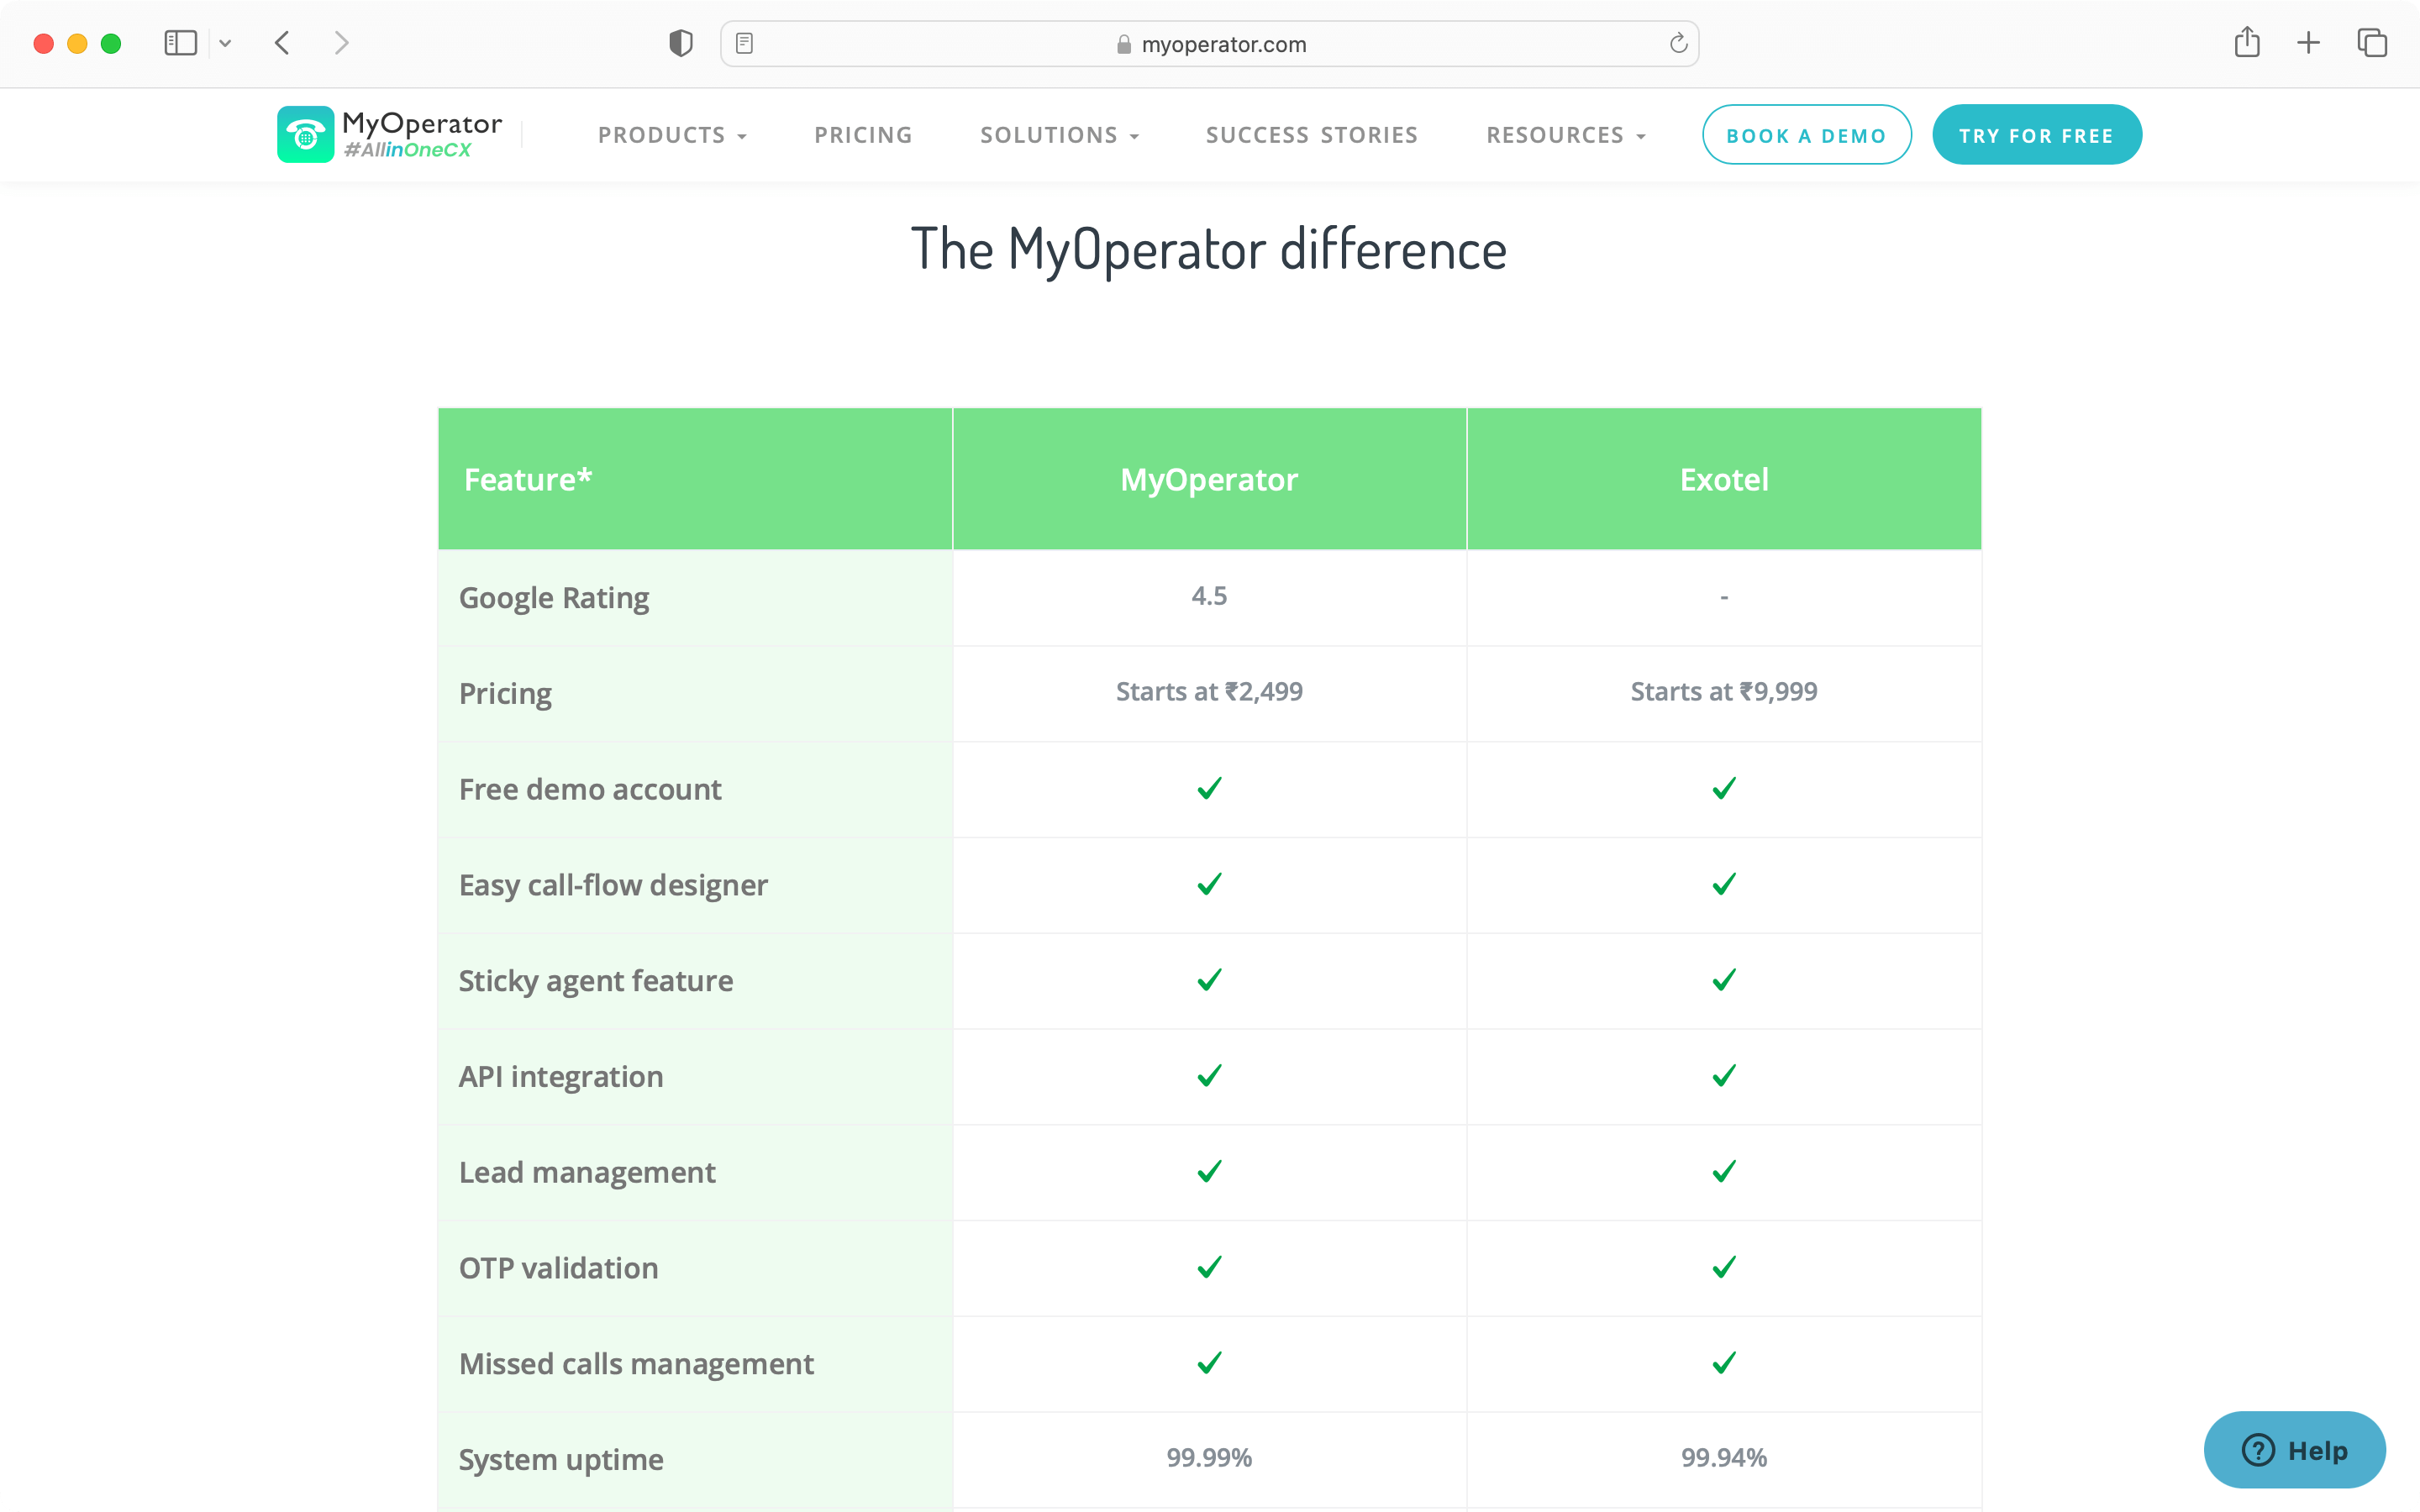
Task: Click MyOperator checkmark for Missed calls management
Action: point(1209,1363)
